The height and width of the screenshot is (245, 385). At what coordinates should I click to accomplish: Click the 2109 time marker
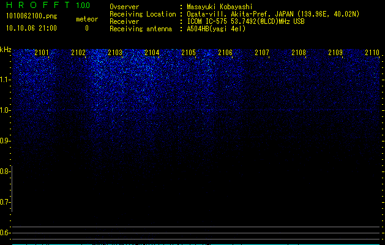click(x=335, y=53)
